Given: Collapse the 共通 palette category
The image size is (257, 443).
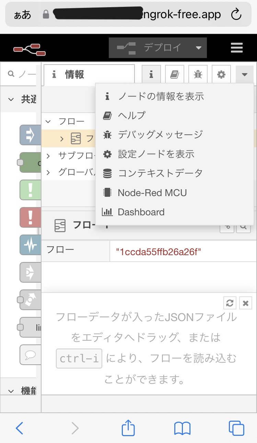Looking at the screenshot, I should [x=10, y=99].
